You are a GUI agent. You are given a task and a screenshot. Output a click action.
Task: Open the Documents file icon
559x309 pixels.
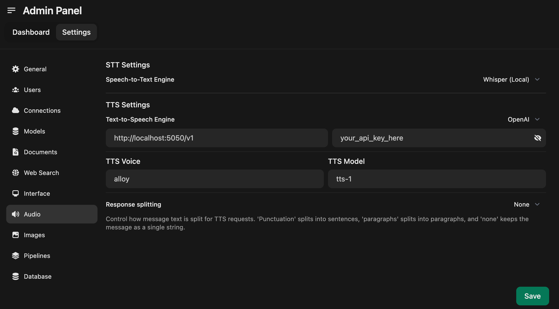click(x=16, y=152)
